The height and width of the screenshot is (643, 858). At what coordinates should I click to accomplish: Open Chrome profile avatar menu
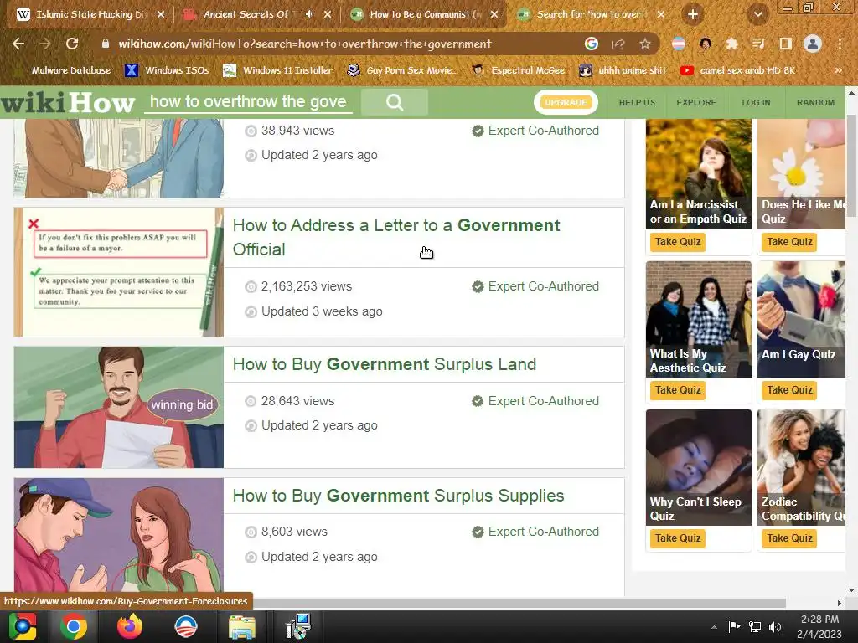point(813,44)
